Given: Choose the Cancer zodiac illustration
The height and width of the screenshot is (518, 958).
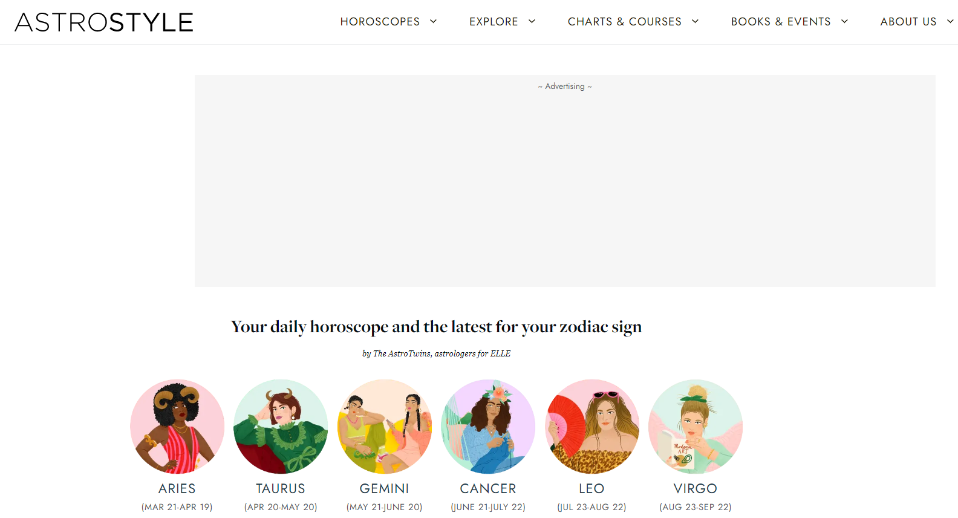Looking at the screenshot, I should [x=488, y=427].
